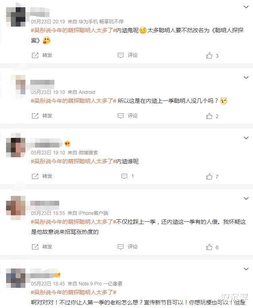Open the hashtag in the Note 9 Pro post
This screenshot has width=253, height=308.
pyautogui.click(x=74, y=293)
